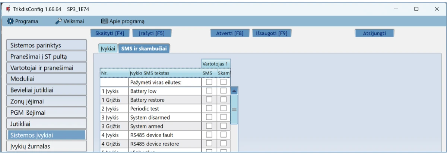Image resolution: width=447 pixels, height=154 pixels.
Task: Open Sistemos parinktys section
Action: click(47, 45)
